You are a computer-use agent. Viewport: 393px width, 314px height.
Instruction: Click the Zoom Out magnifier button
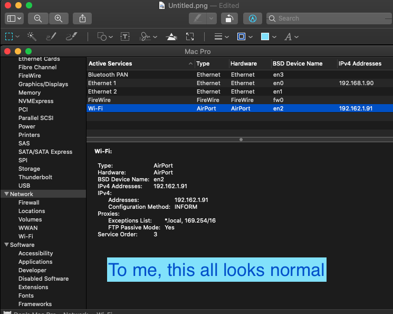(38, 19)
